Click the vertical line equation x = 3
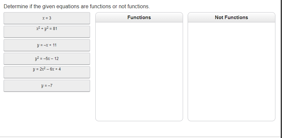The width and height of the screenshot is (282, 138). [47, 18]
